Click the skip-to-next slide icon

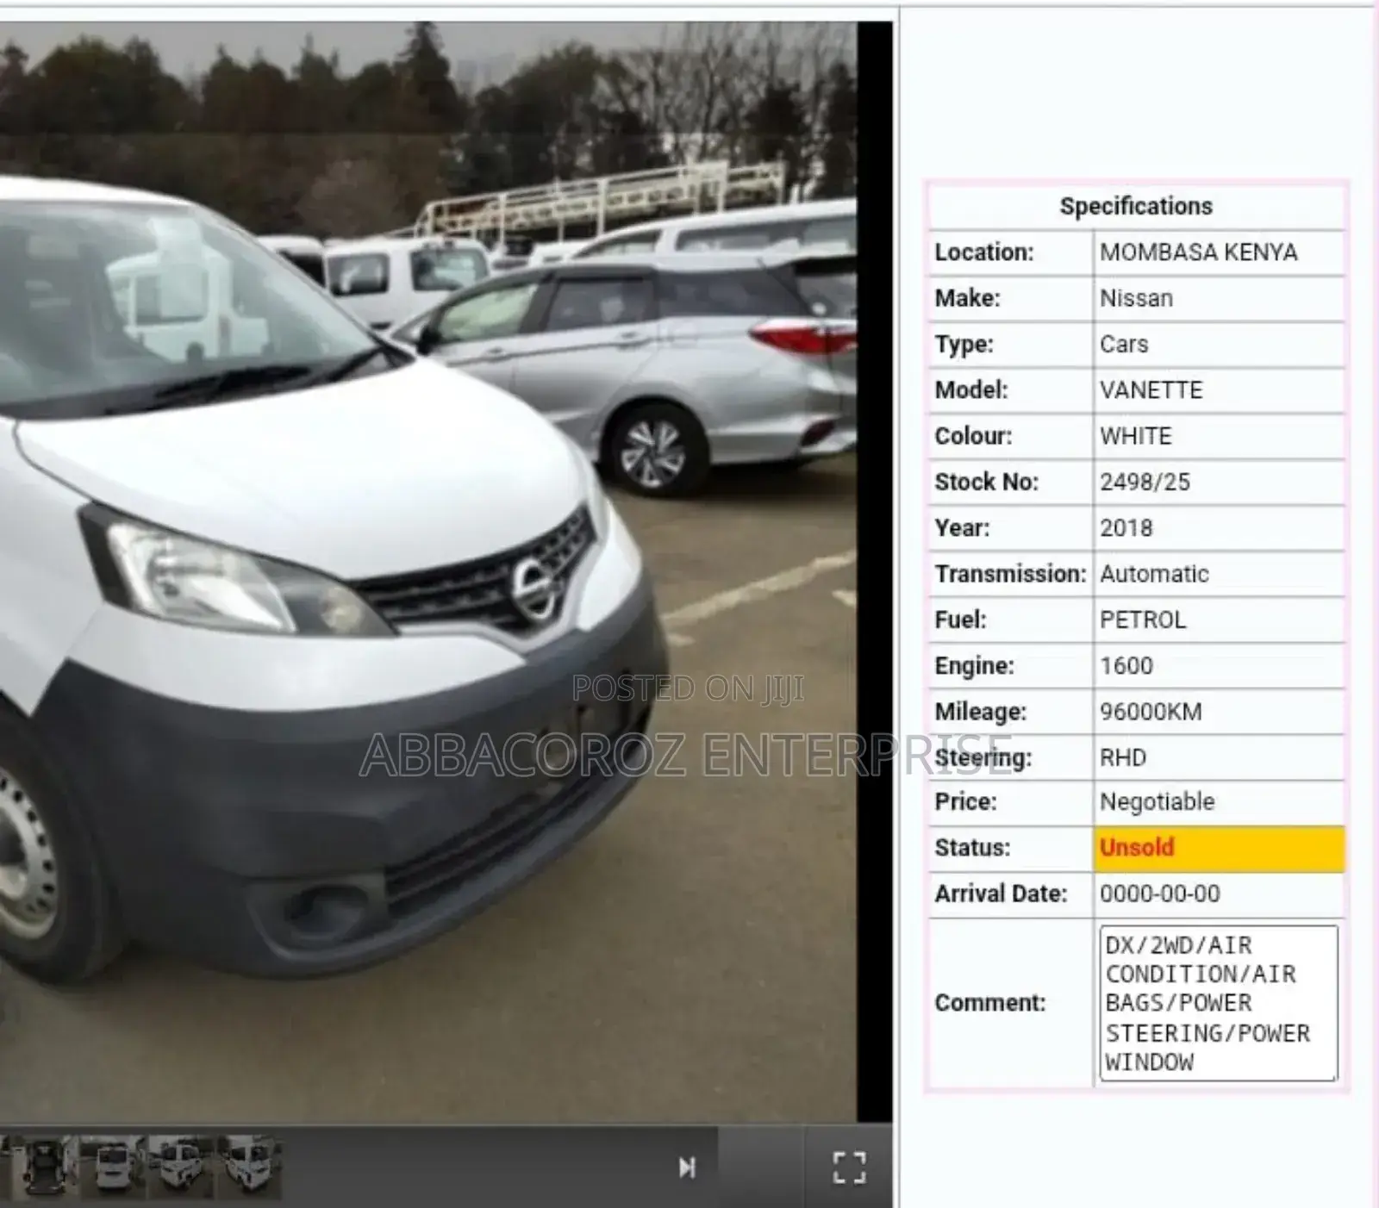coord(687,1168)
